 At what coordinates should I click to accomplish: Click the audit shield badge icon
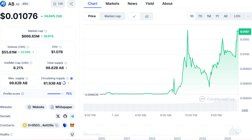pos(72,134)
